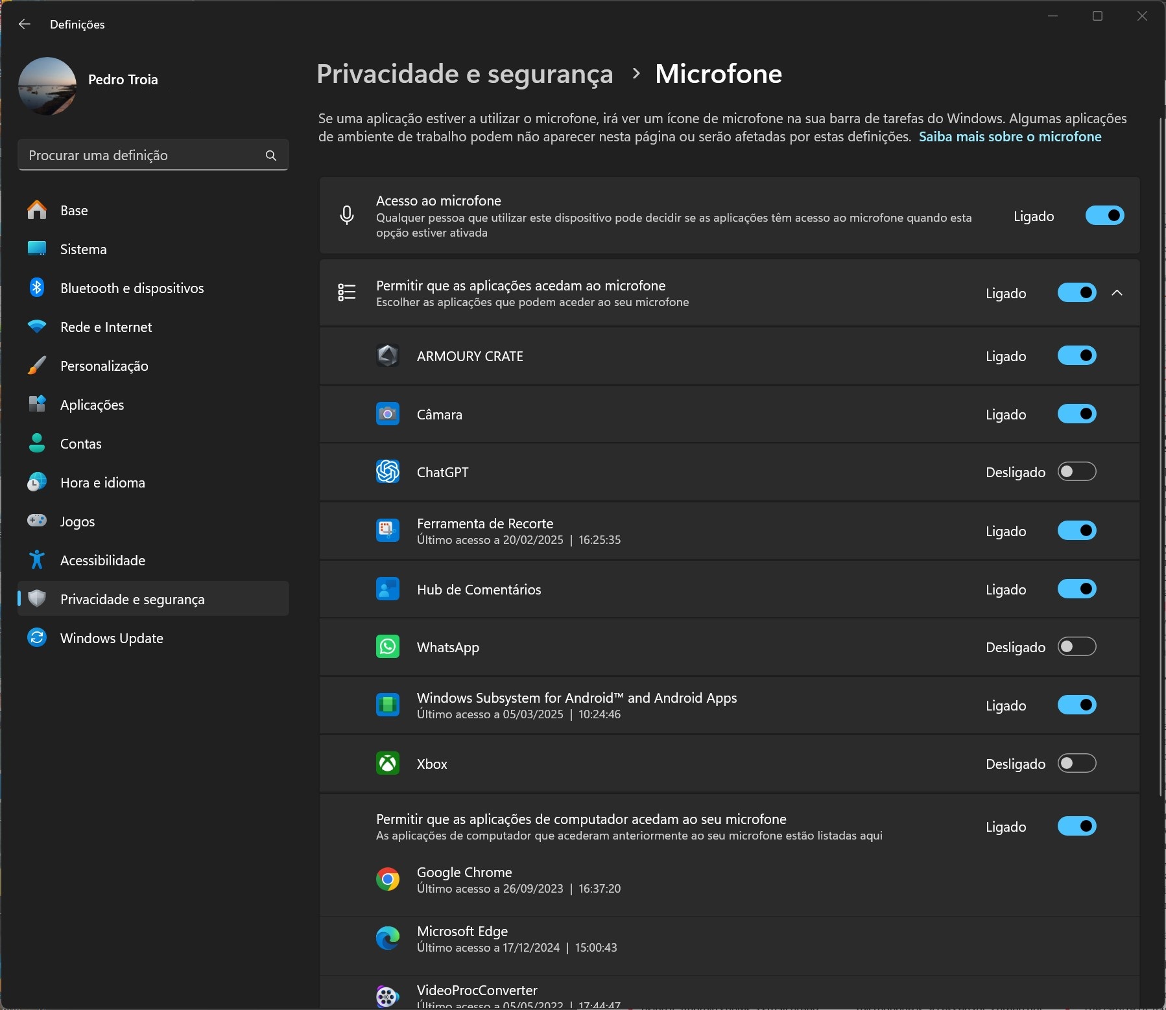Click the Rede e Internet wifi icon

tap(37, 327)
